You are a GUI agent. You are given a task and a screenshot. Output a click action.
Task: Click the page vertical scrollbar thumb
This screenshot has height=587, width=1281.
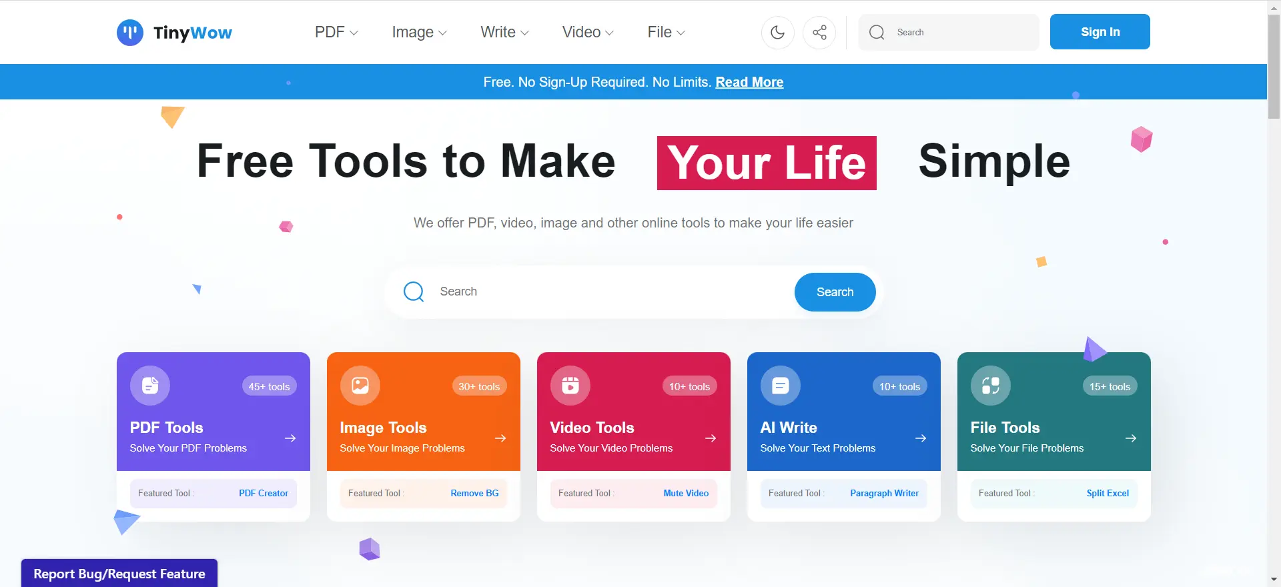pyautogui.click(x=1274, y=67)
